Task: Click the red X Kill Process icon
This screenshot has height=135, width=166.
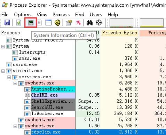Action: pos(78,22)
